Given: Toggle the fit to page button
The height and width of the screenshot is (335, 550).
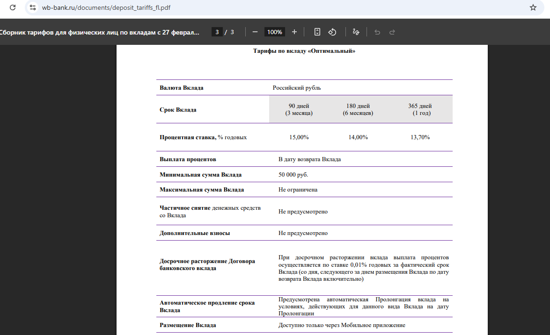Looking at the screenshot, I should [317, 32].
